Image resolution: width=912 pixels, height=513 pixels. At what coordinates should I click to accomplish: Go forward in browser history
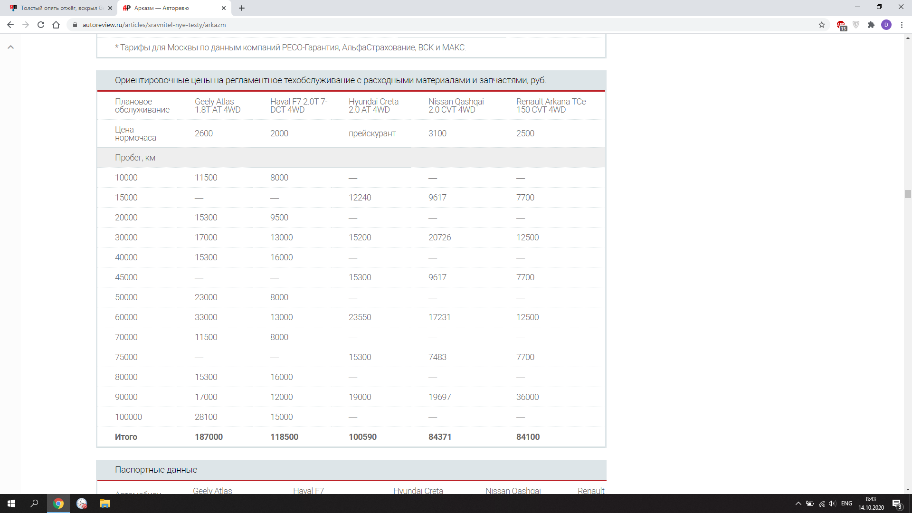coord(26,25)
